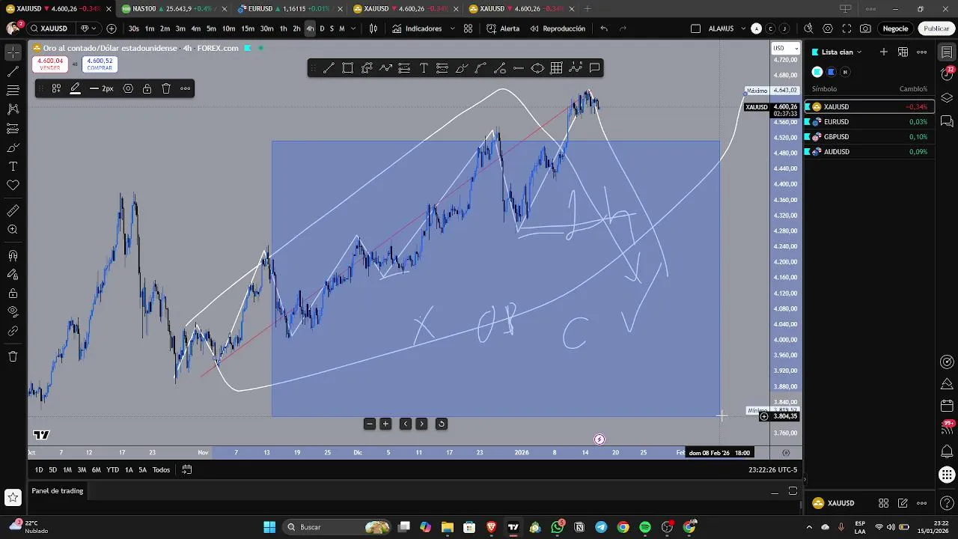Click the candlestick chart type icon
The width and height of the screenshot is (958, 539).
373,28
